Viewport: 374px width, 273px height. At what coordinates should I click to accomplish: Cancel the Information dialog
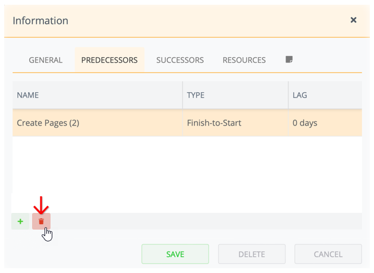pos(328,254)
